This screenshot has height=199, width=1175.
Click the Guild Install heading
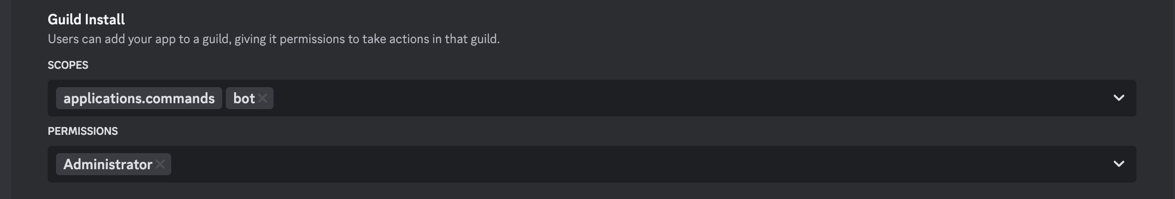coord(86,19)
